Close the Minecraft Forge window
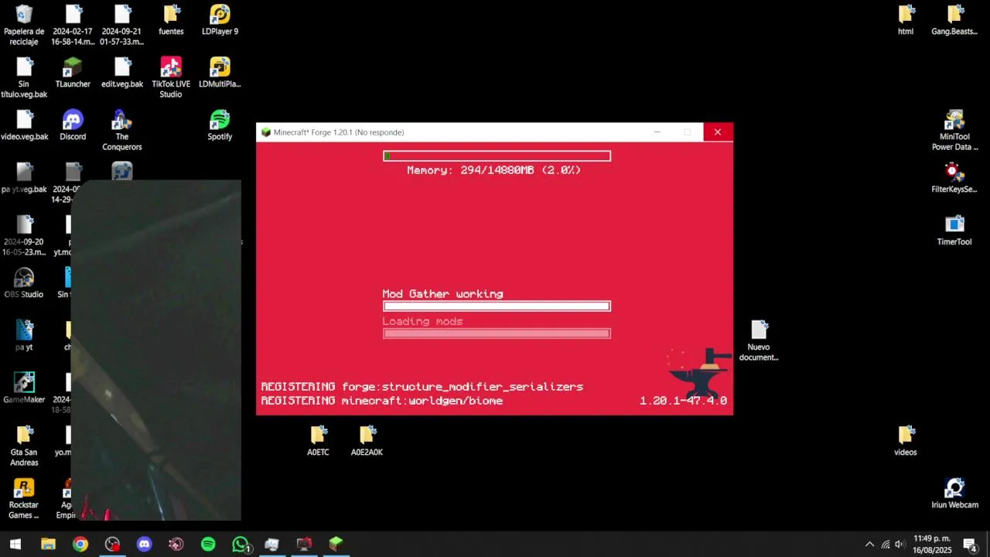The width and height of the screenshot is (990, 557). 718,132
